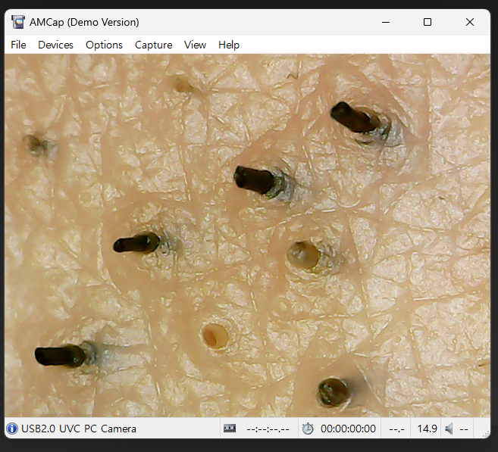Click the --:--:--.-- recording time readout
Screen dimensions: 498x452
coord(268,429)
